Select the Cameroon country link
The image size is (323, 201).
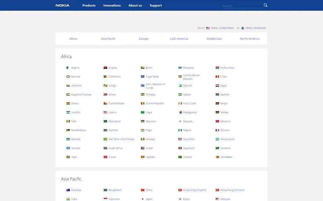pos(114,77)
